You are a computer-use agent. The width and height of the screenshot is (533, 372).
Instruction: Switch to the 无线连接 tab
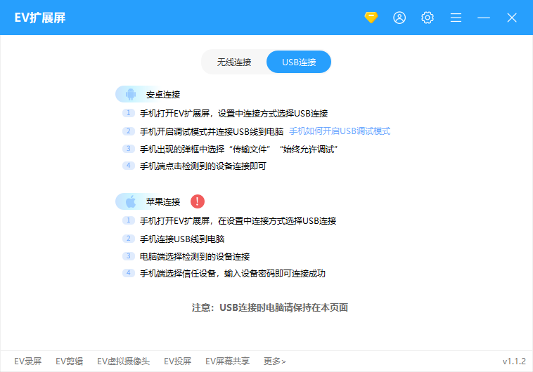coord(234,62)
